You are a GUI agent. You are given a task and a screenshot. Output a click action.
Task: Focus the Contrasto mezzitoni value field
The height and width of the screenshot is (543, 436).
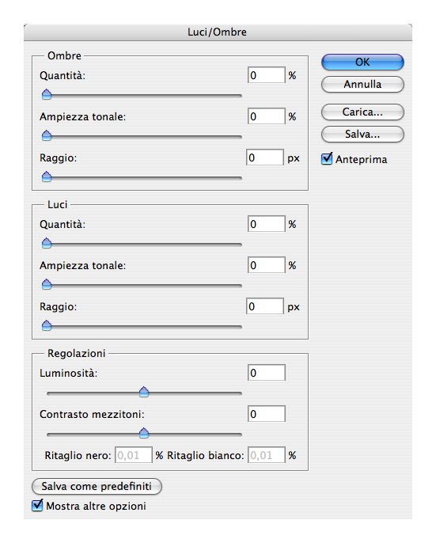[x=267, y=414]
